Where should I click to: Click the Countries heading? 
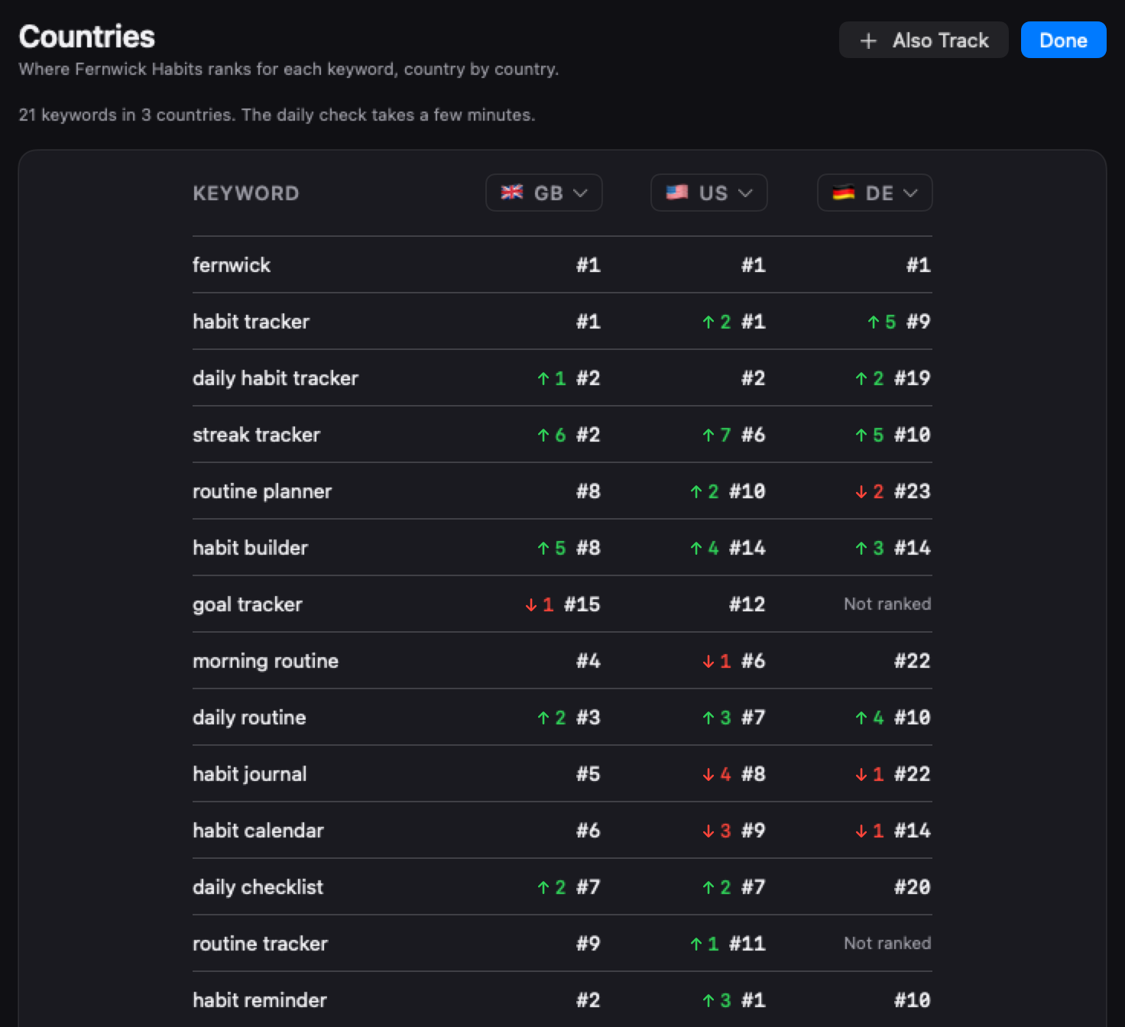87,37
